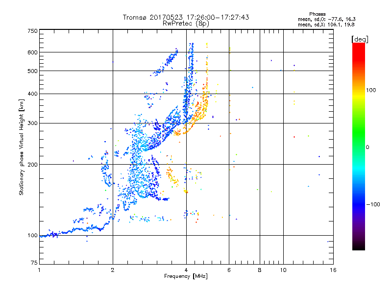Viewport: 392px width, 294px height.
Task: Click the "mean, sd,O: -77.6, 16.3" line
Action: [326, 19]
